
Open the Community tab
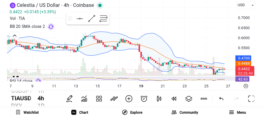click(x=185, y=112)
